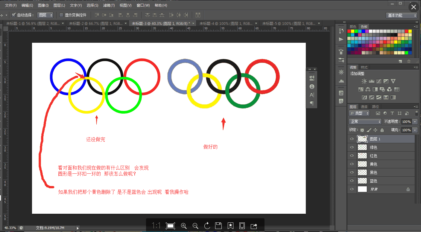The width and height of the screenshot is (421, 232).
Task: Open the 滤镜 menu
Action: tap(108, 5)
